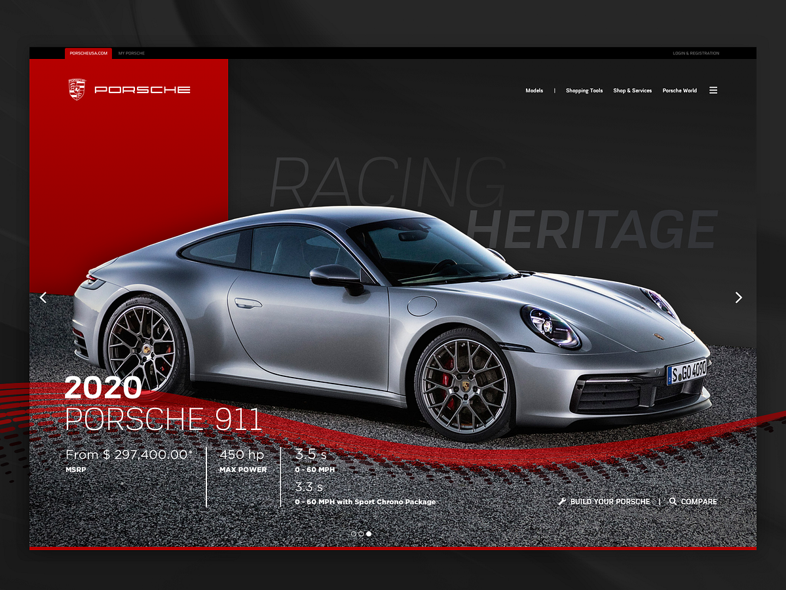Screen dimensions: 786x590
Task: Click the PORSCHE wordmark text
Action: (x=143, y=90)
